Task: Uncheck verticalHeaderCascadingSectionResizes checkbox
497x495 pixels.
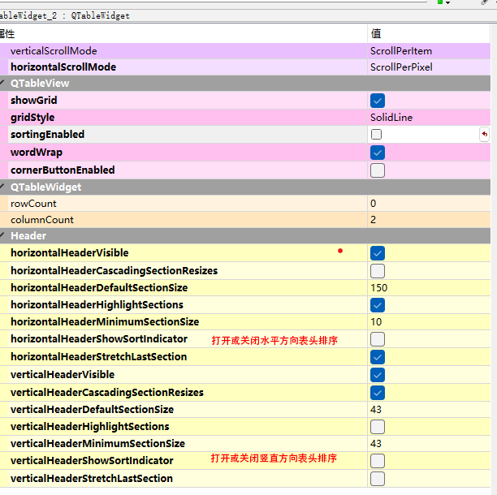Action: [x=377, y=393]
